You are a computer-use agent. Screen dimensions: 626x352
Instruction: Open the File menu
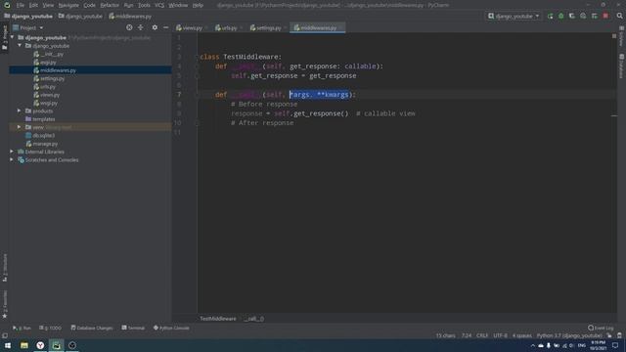(x=21, y=5)
